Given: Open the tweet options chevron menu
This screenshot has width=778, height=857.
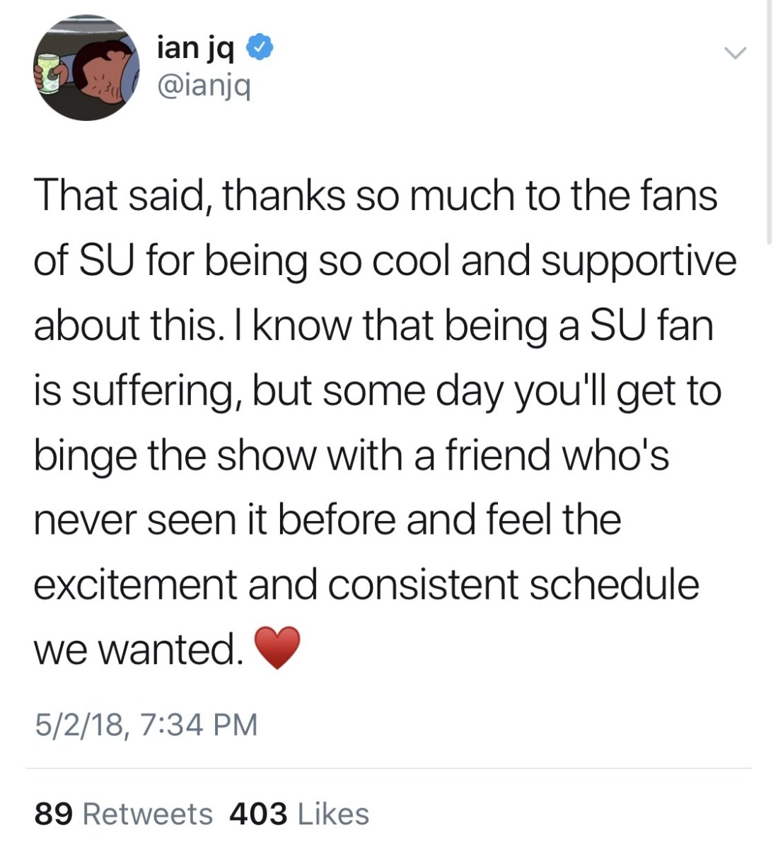Looking at the screenshot, I should [735, 53].
